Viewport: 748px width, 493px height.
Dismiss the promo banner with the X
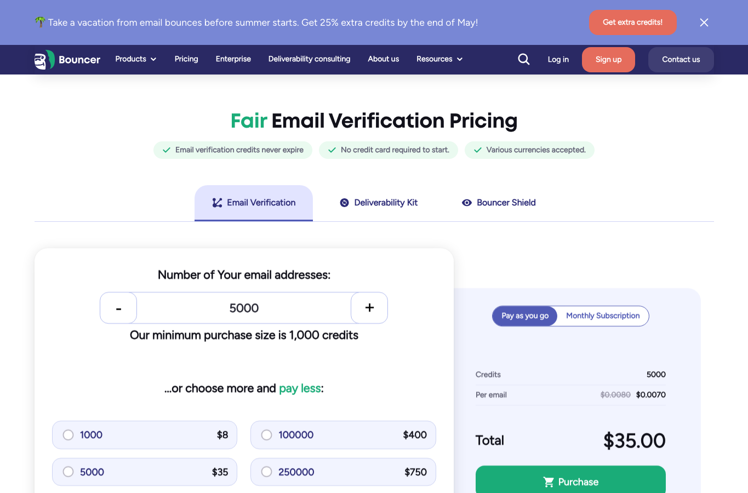pyautogui.click(x=704, y=22)
